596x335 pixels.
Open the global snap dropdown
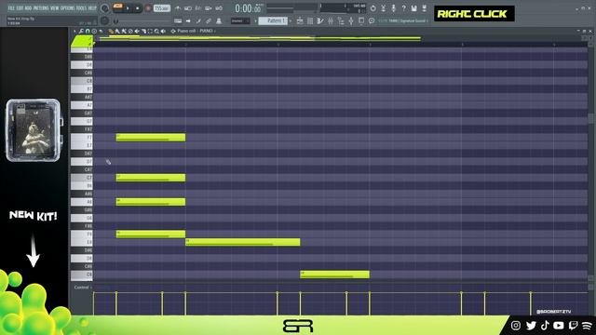coord(240,20)
